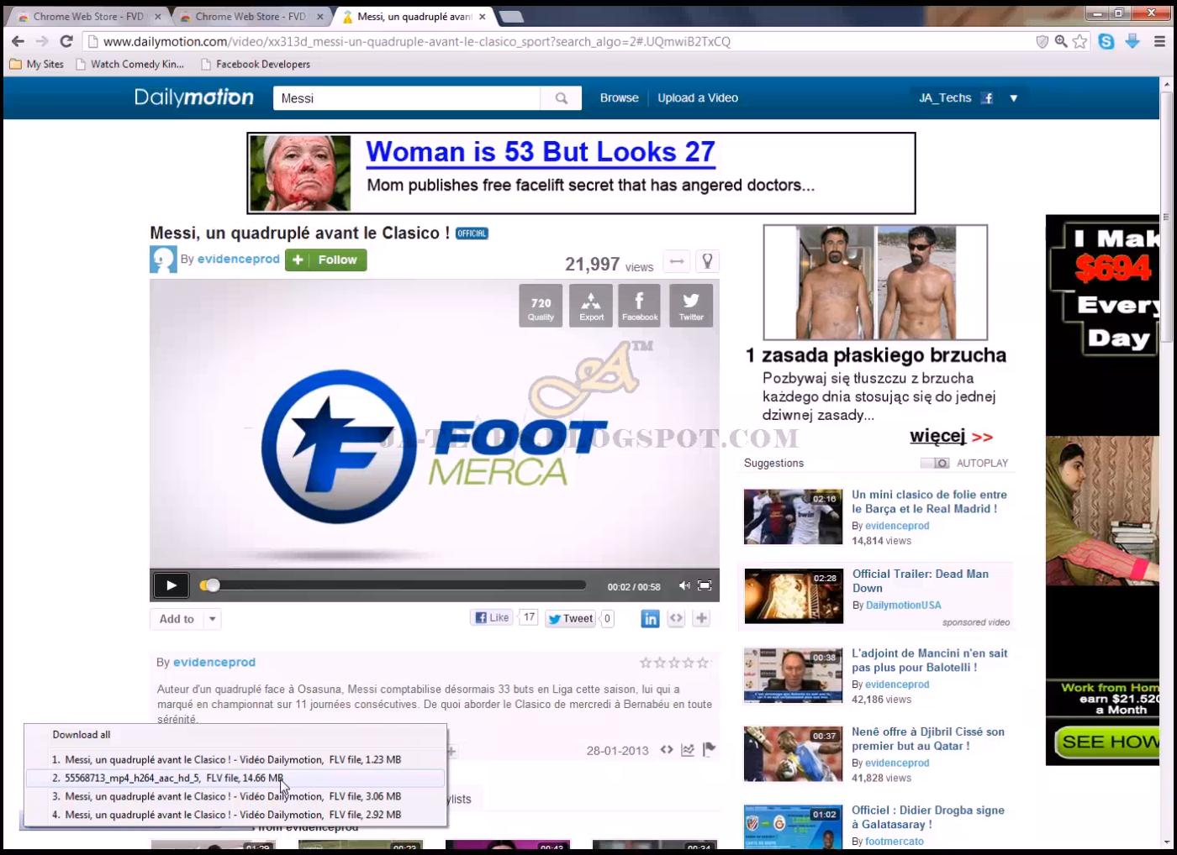
Task: Click the Facebook icon beside JA_Techs
Action: pyautogui.click(x=988, y=98)
